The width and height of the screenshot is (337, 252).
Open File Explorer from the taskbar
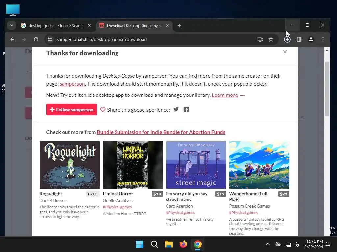click(x=169, y=244)
